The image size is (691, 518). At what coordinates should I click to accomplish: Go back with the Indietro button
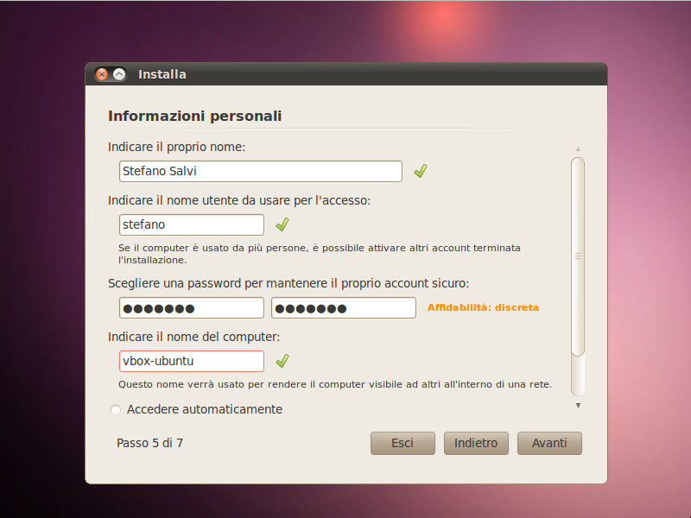(x=476, y=443)
